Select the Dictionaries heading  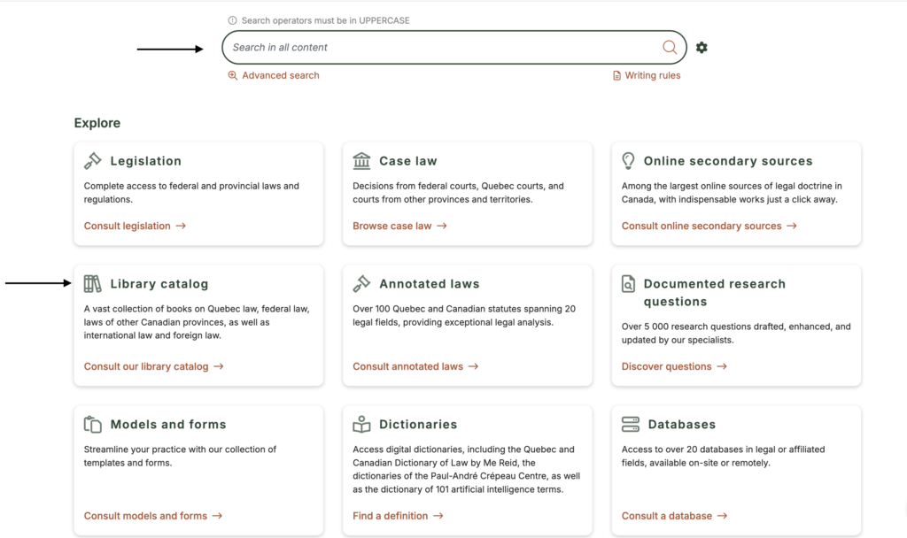pos(418,425)
